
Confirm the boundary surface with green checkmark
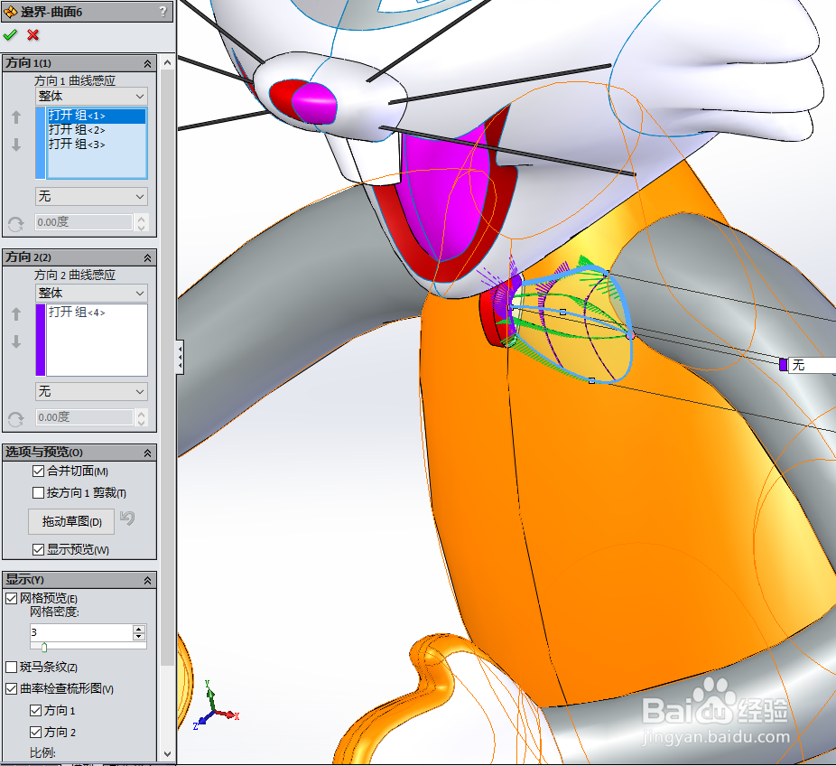(10, 35)
